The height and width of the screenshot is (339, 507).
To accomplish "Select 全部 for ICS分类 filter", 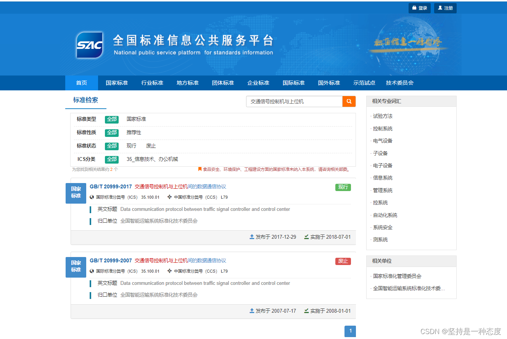I will coord(112,159).
